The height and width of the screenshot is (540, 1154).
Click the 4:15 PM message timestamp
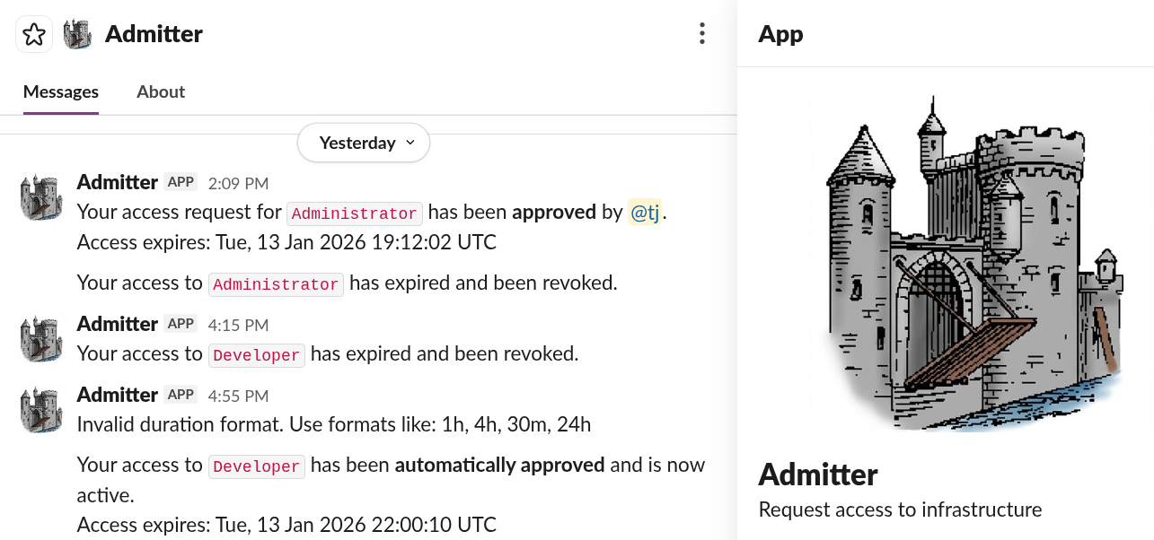pyautogui.click(x=238, y=325)
